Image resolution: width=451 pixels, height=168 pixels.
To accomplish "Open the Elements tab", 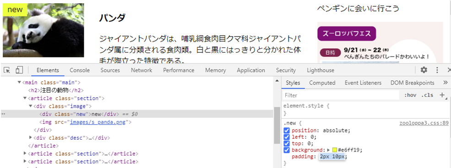I will click(48, 70).
